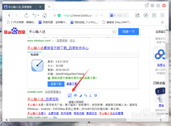Toggle the punctuation mode icon
The image size is (171, 126).
click(x=85, y=95)
